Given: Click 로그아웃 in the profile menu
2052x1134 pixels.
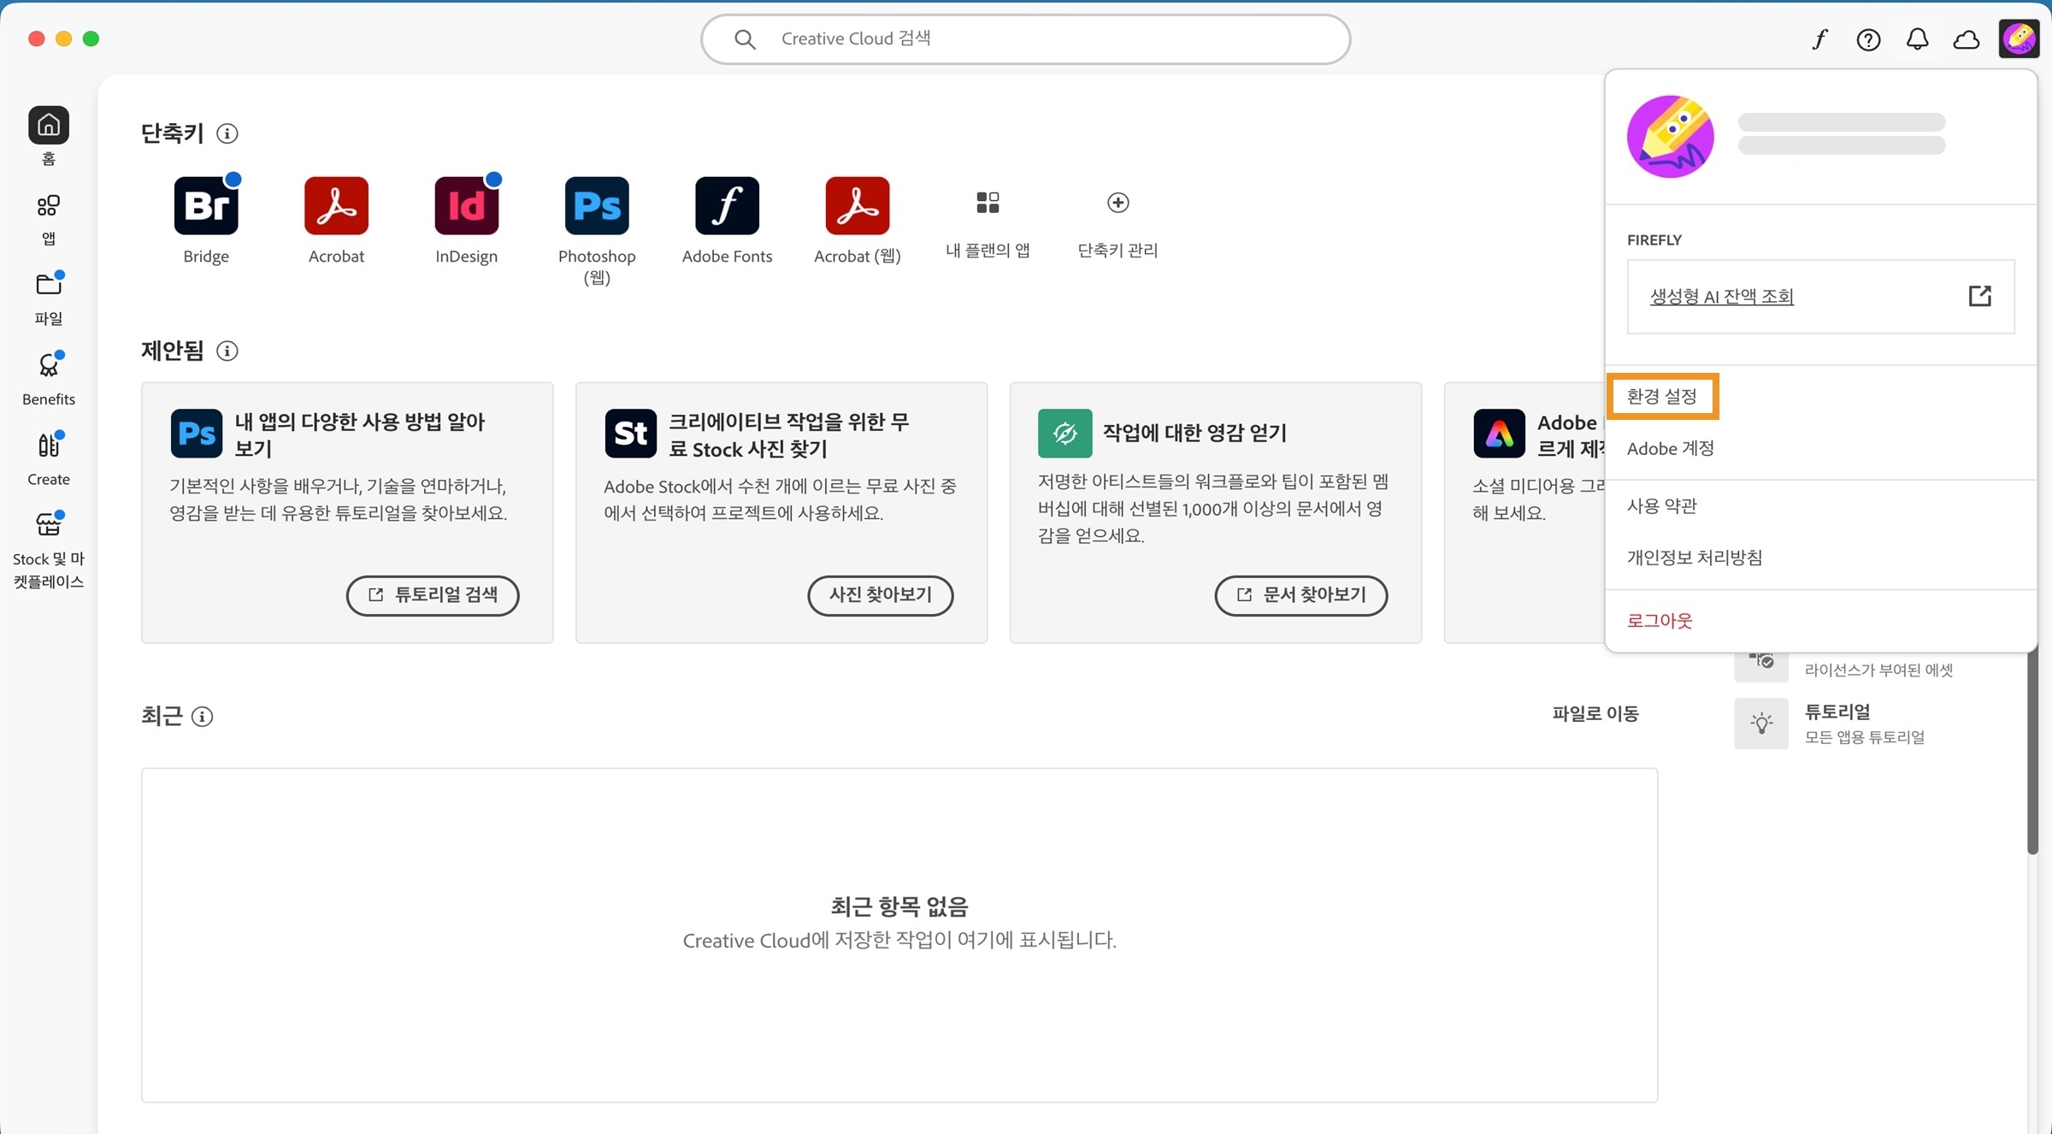Looking at the screenshot, I should (1659, 621).
